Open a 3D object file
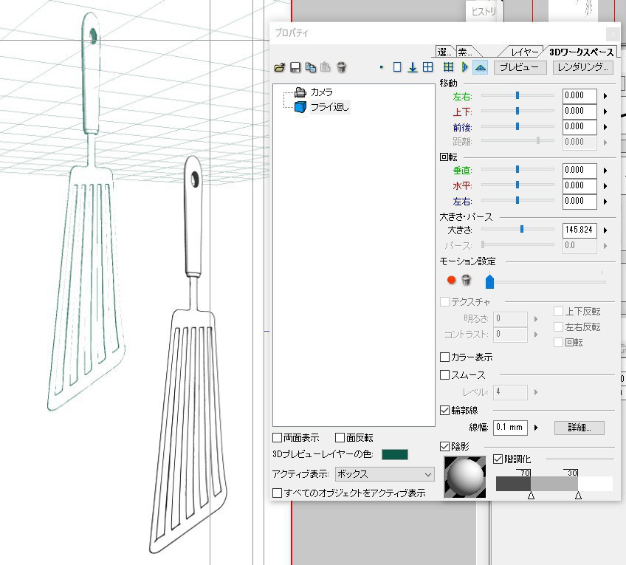The image size is (626, 565). pyautogui.click(x=280, y=66)
